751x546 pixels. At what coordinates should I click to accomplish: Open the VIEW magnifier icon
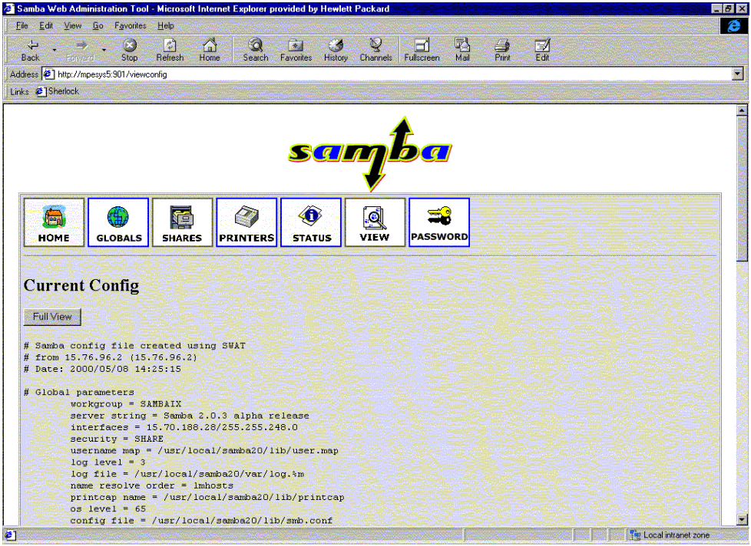pos(375,222)
